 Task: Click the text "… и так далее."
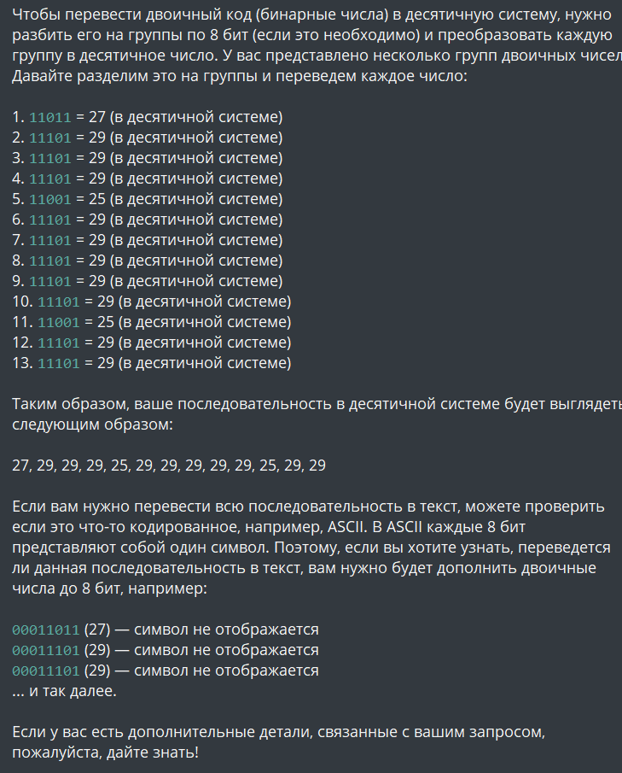(x=64, y=691)
